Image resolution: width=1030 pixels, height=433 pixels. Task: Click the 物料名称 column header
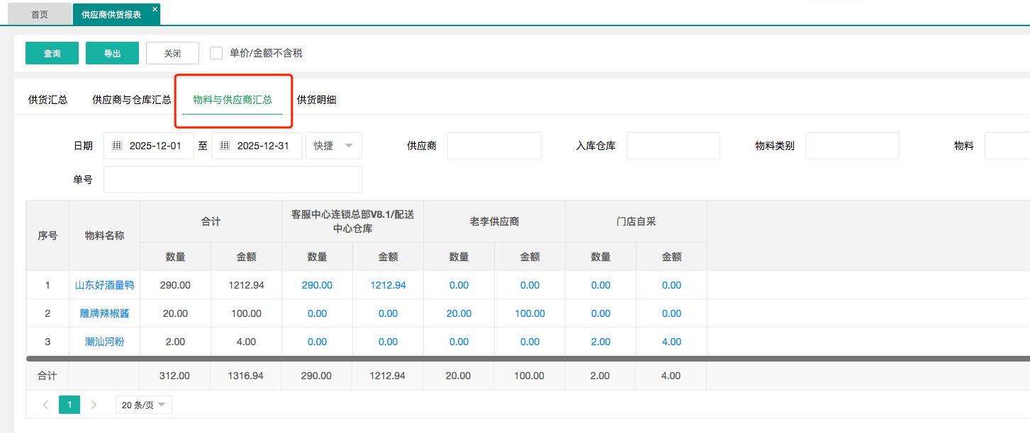coord(105,236)
